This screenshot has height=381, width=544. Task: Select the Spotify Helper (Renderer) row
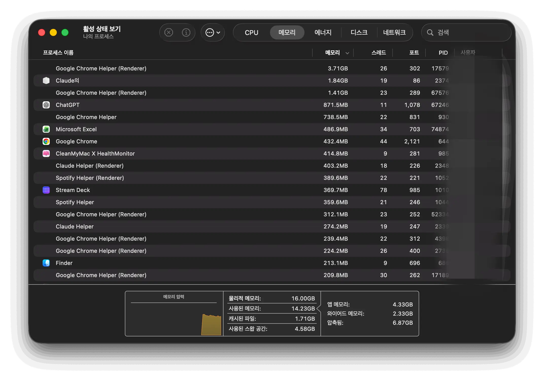[272, 178]
